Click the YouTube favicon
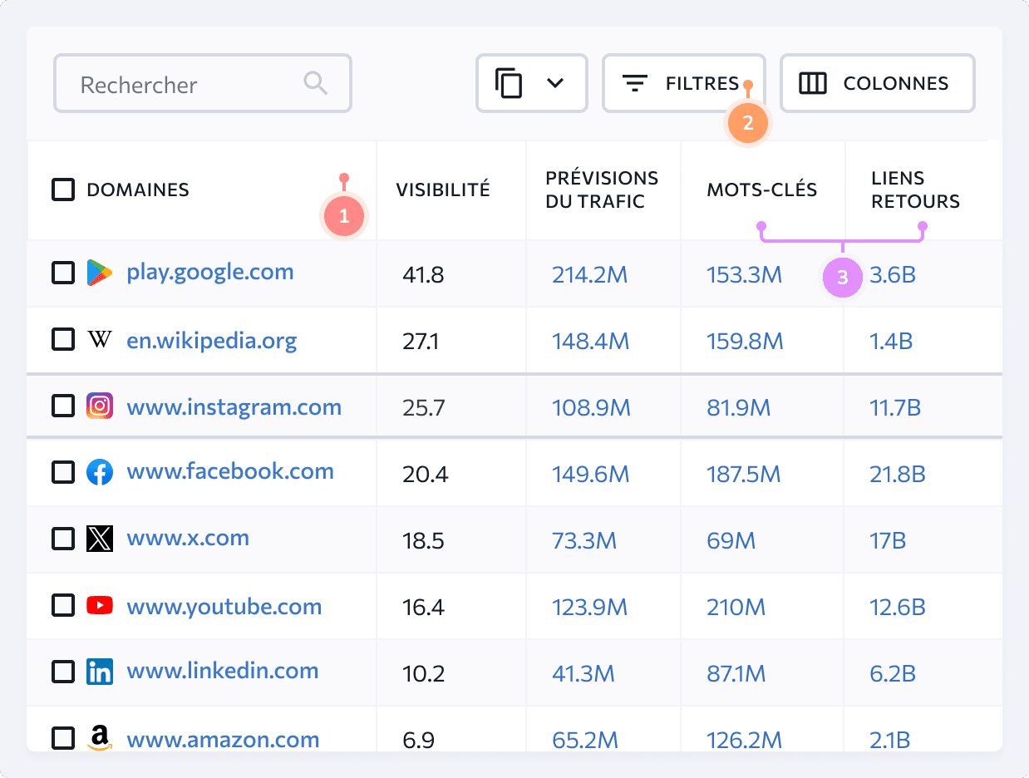Viewport: 1029px width, 778px height. [x=99, y=605]
